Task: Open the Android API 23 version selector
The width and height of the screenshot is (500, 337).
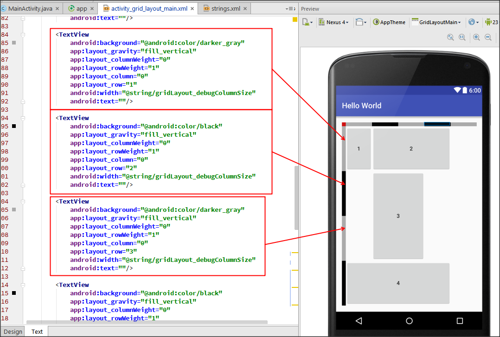Action: 492,22
